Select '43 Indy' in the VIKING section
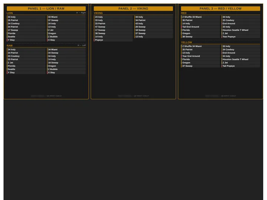This screenshot has height=200, width=267. pos(154,23)
